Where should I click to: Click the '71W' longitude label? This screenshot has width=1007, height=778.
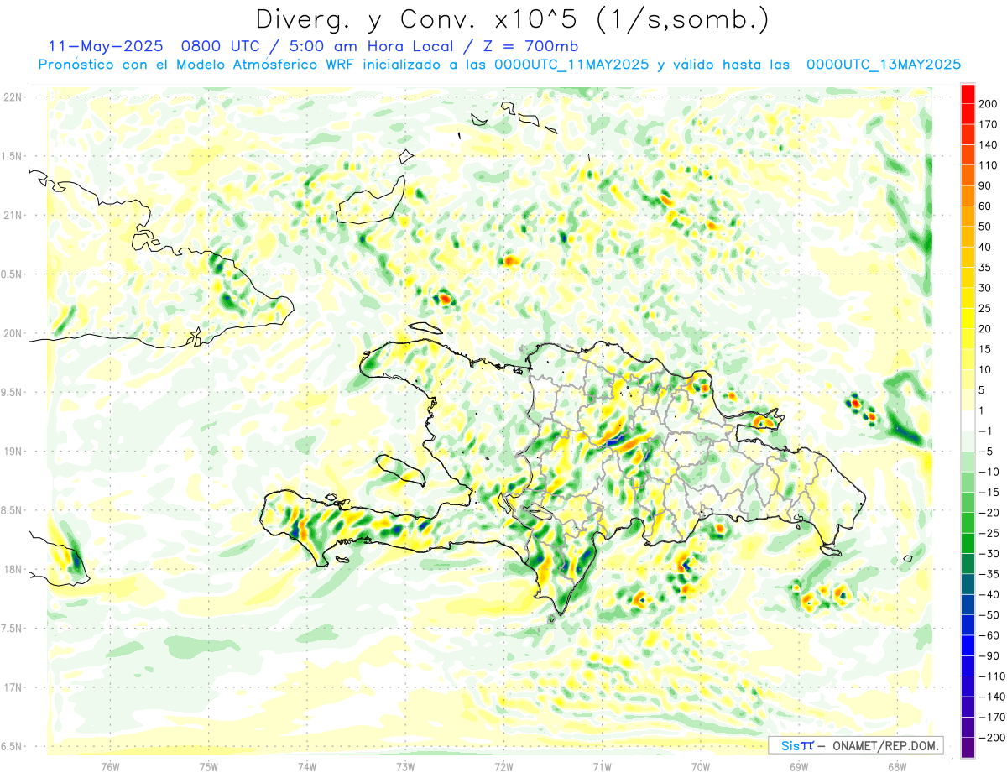click(602, 766)
